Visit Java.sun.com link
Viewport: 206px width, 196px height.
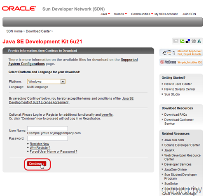click(x=174, y=140)
